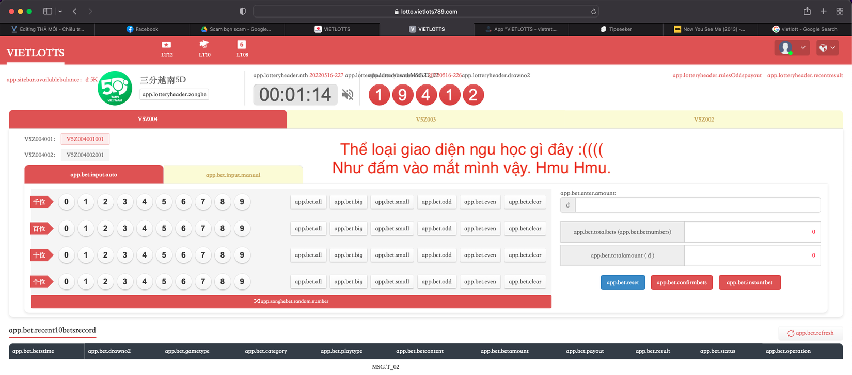Click the app.bet.payout column header
This screenshot has height=375, width=852.
point(585,351)
